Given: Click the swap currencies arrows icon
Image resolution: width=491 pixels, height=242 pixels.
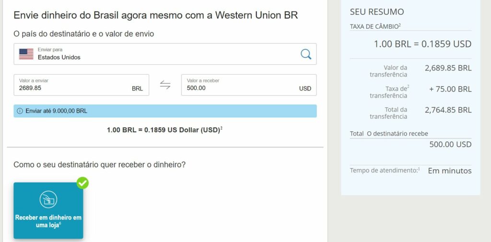Looking at the screenshot, I should [x=165, y=85].
